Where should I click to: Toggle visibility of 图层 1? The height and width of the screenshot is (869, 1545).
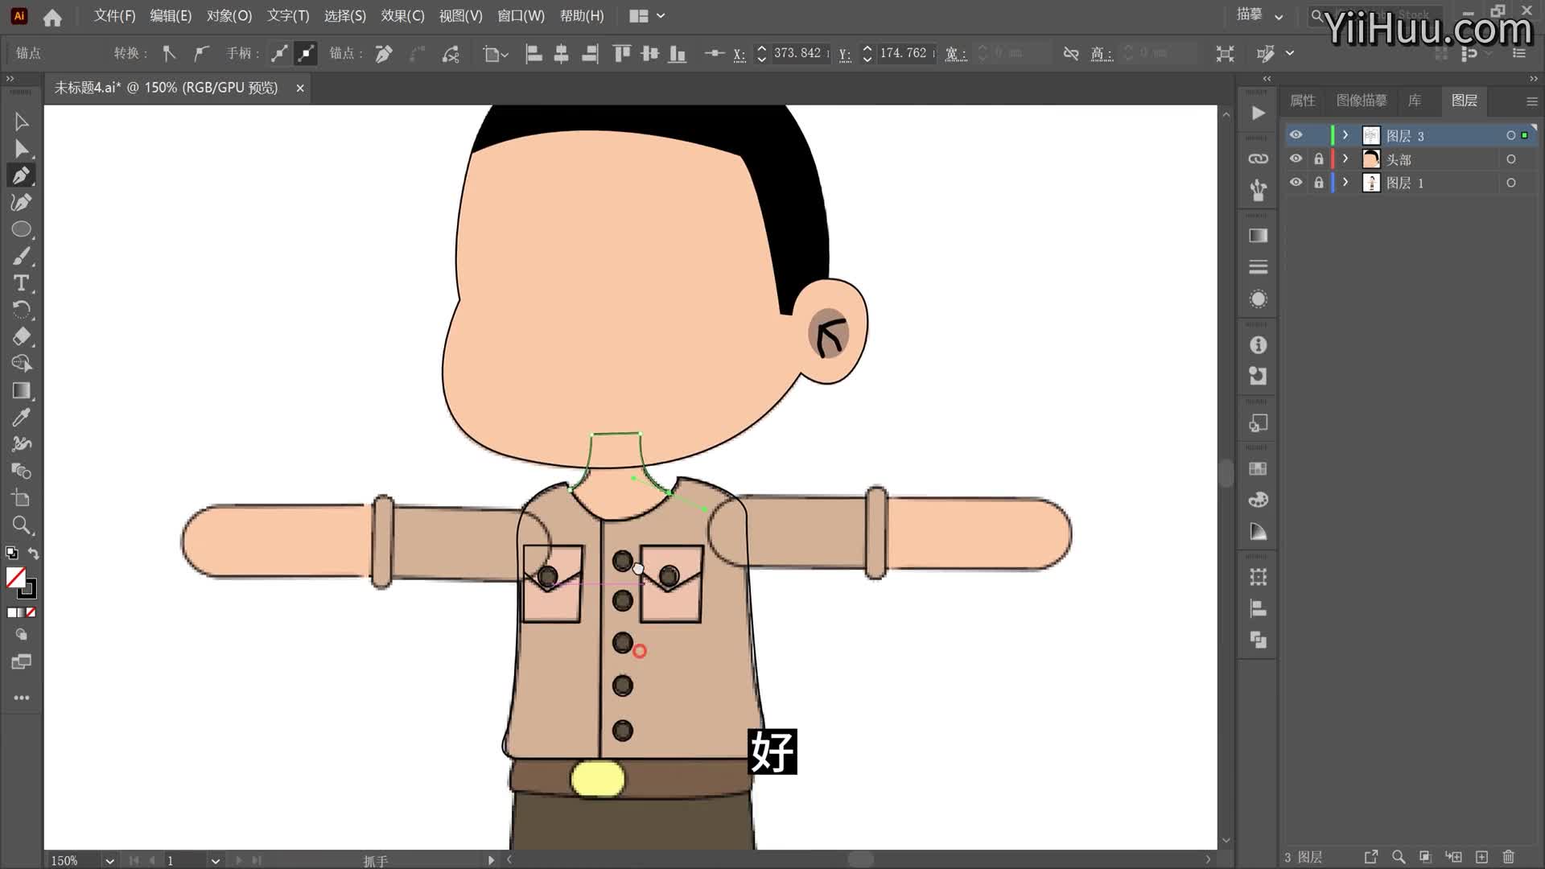point(1296,183)
